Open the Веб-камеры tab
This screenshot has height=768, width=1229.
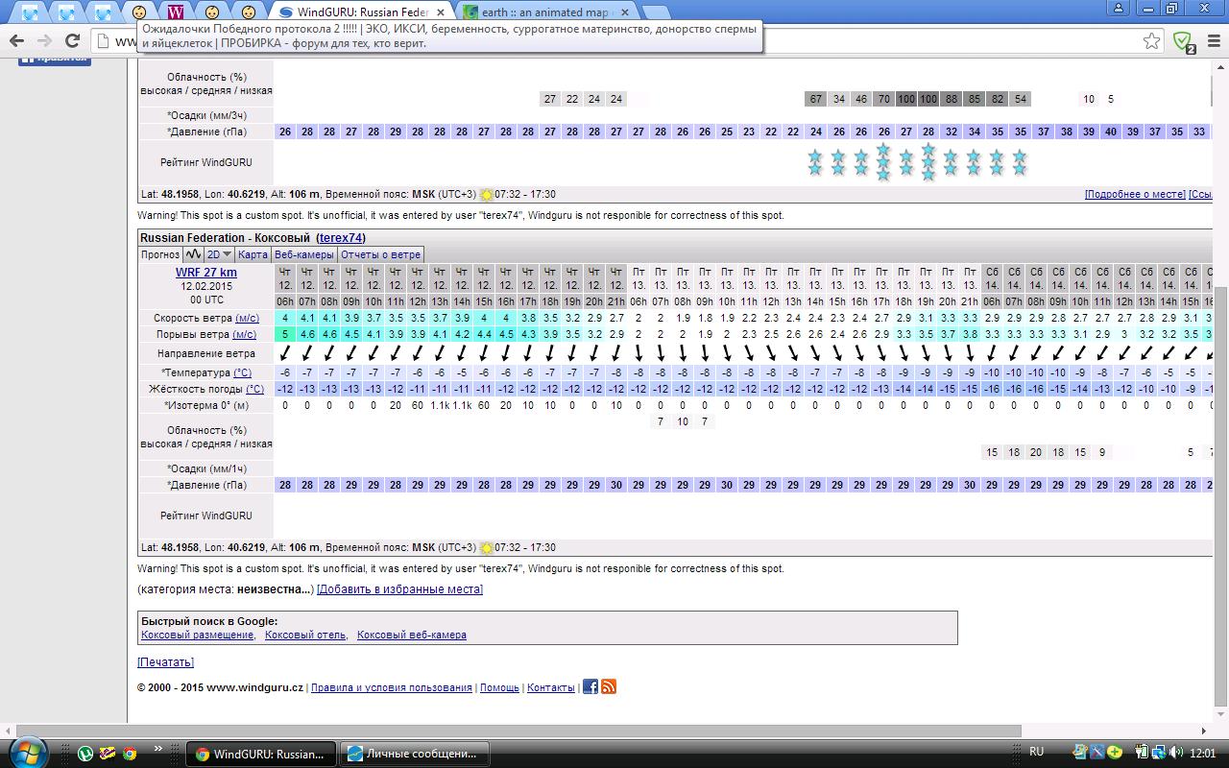point(304,254)
